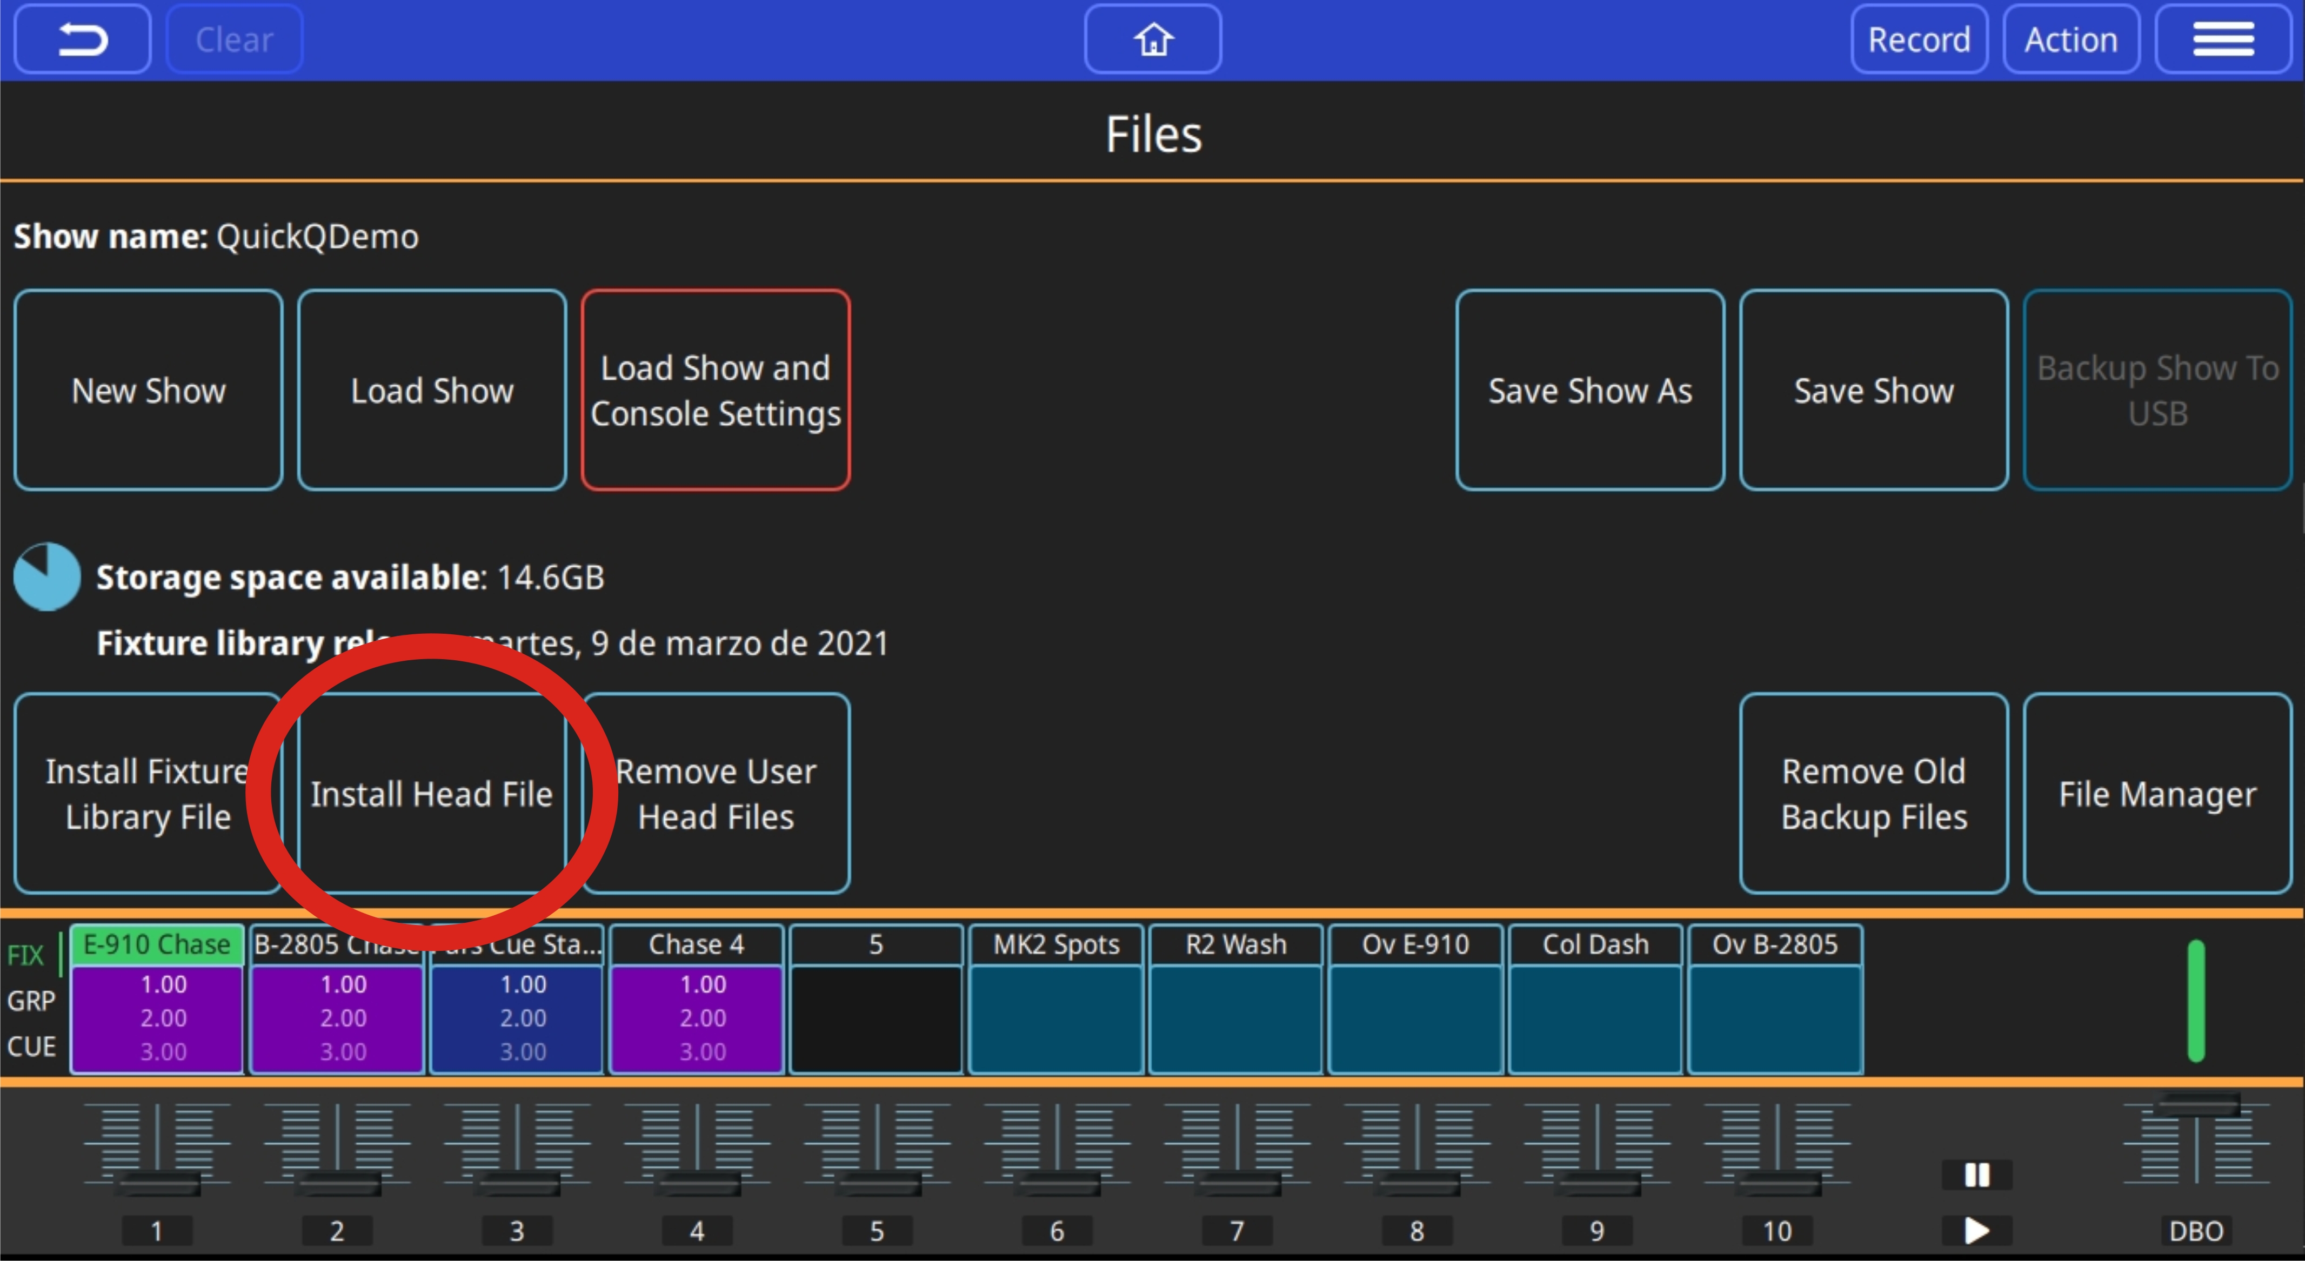Click Remove Old Backup Files
Viewport: 2305px width, 1261px height.
tap(1874, 793)
